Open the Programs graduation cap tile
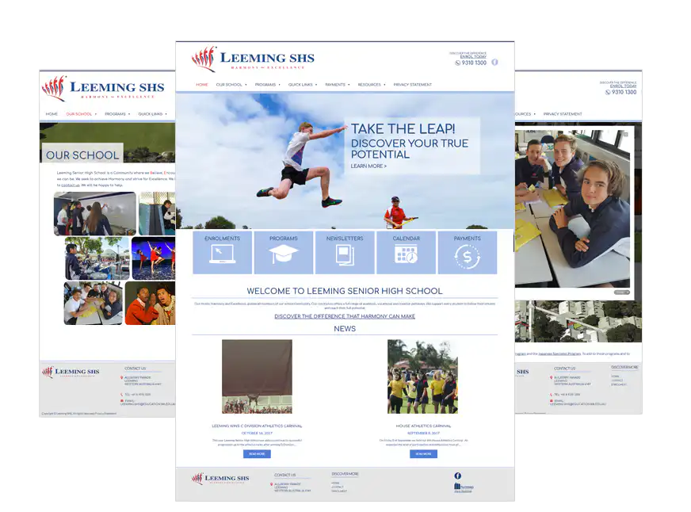691x512 pixels. click(x=284, y=252)
